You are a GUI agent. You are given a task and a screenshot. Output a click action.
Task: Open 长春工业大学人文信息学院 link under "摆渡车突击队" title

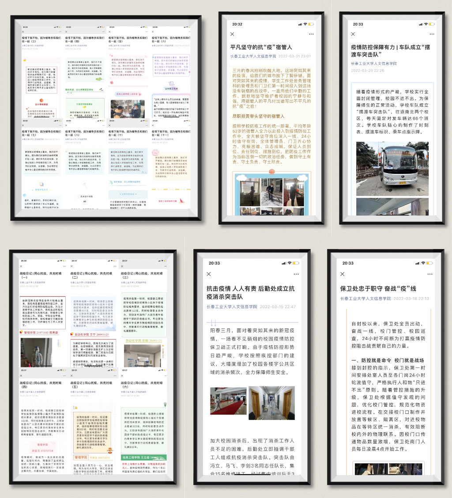pyautogui.click(x=373, y=64)
